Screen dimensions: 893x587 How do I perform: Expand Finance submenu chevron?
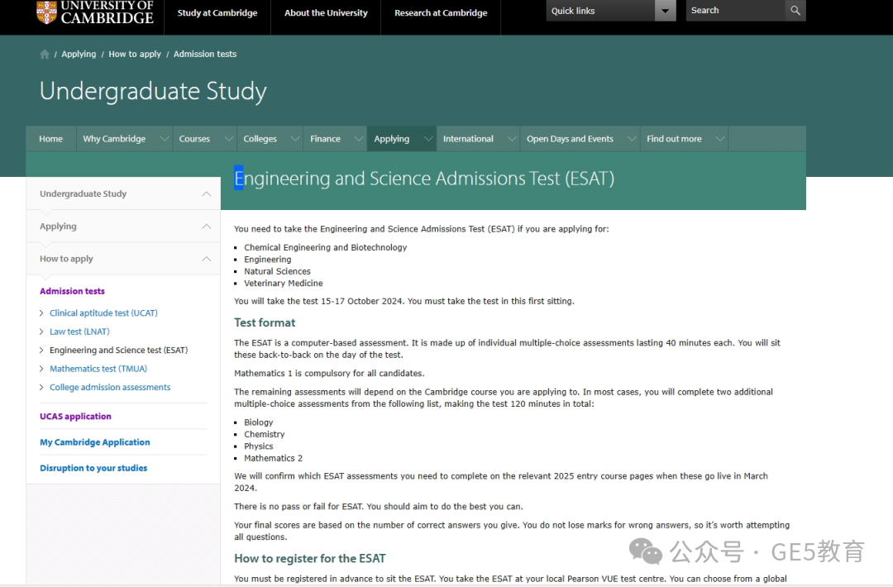click(x=359, y=139)
